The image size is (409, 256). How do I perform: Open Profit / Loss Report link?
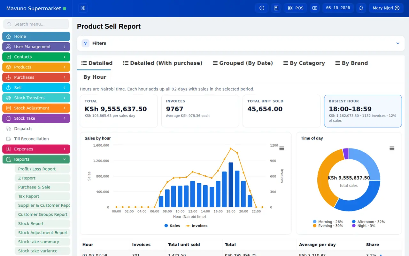42,169
